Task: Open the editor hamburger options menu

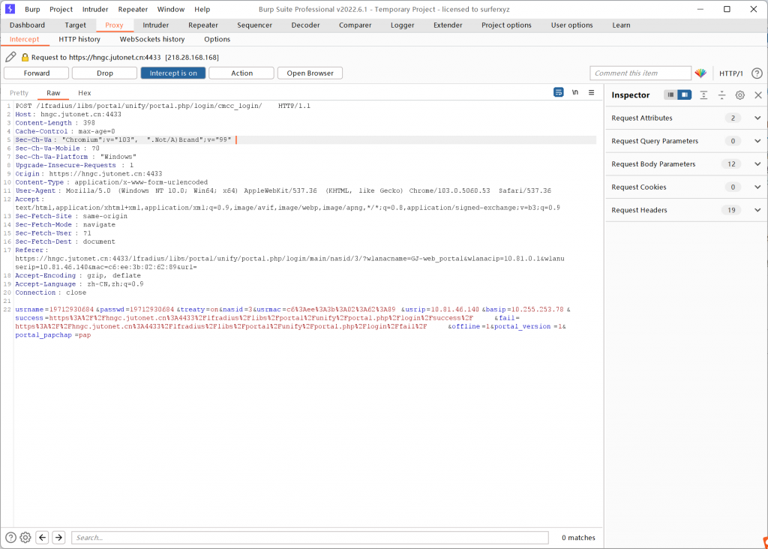Action: coord(591,92)
